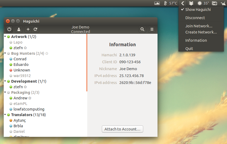Open the hamburger menu button
Screen dimensions: 227x144
pyautogui.click(x=152, y=29)
